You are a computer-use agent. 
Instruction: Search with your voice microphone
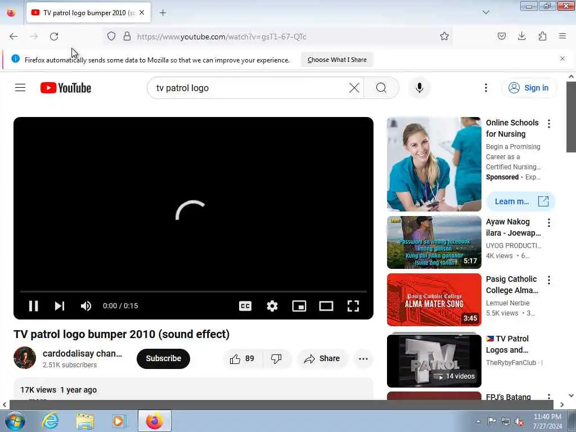[419, 88]
